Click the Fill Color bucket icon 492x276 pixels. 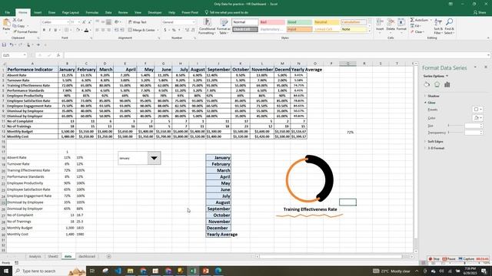pos(78,30)
